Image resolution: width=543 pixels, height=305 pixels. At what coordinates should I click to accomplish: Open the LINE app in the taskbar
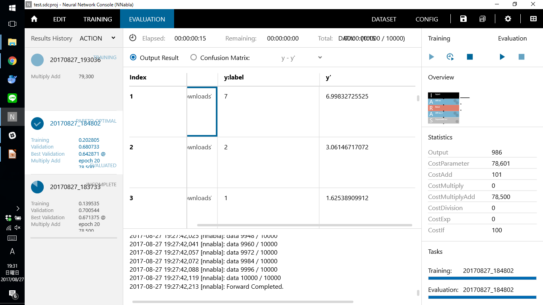coord(12,98)
